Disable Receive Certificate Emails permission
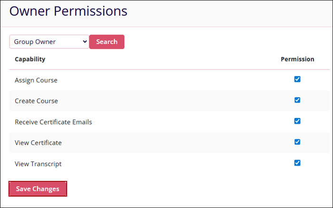333x208 pixels. click(x=297, y=121)
